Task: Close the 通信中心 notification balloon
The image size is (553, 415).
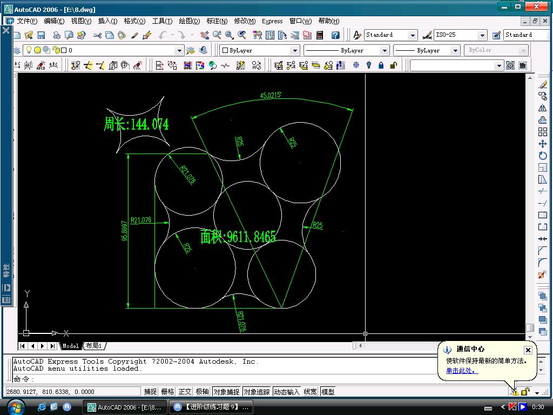Action: (528, 350)
